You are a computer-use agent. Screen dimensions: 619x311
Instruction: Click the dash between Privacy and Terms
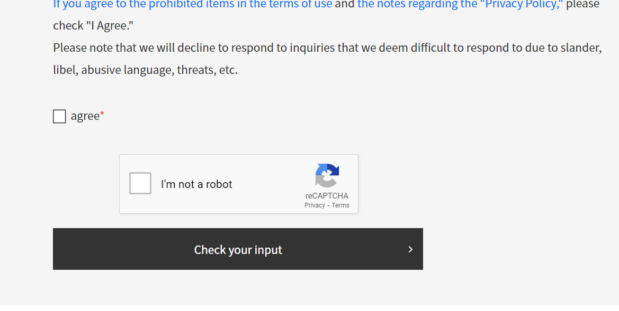pos(328,205)
